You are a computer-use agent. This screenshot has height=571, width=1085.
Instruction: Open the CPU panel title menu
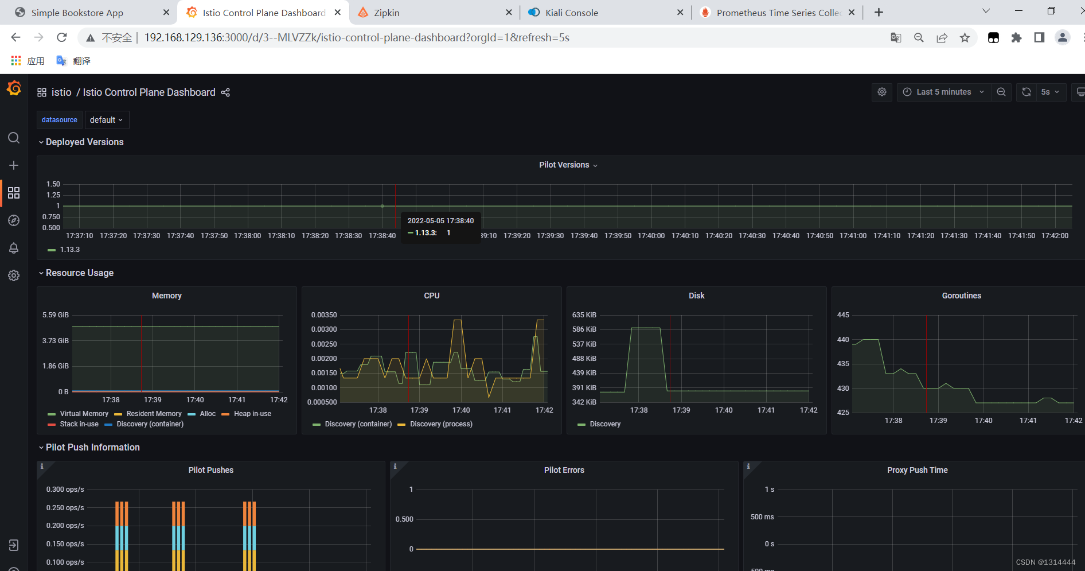432,296
